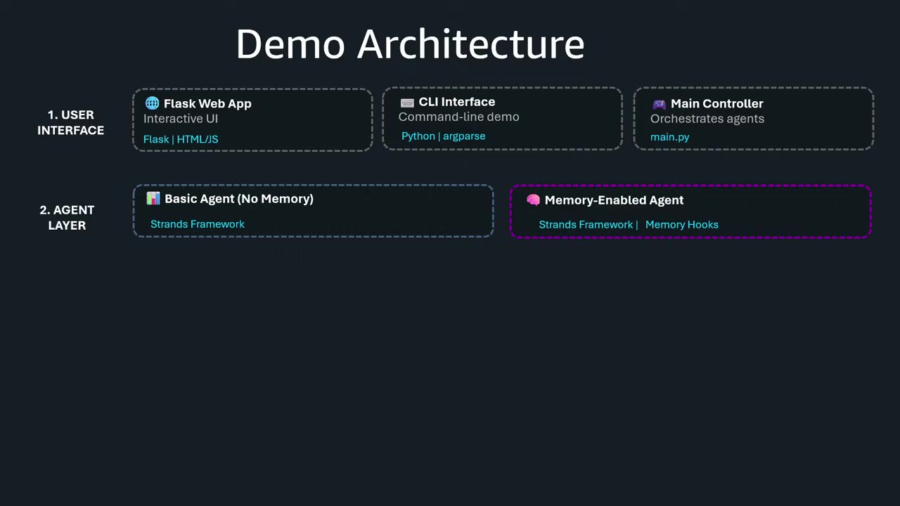Click the "CLI Interface" heading
Viewport: 900px width, 506px height.
pos(456,102)
